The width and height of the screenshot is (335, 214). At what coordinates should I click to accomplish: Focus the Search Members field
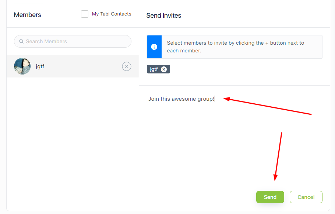(x=73, y=41)
